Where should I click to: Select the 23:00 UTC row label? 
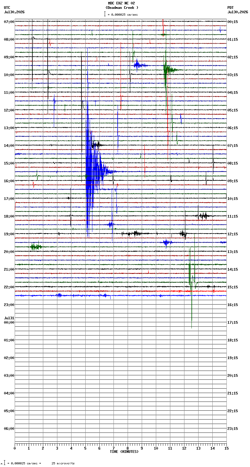(9, 305)
